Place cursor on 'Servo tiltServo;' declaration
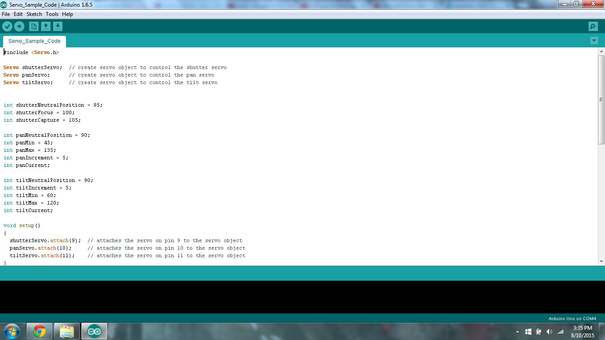This screenshot has width=605, height=340. click(x=28, y=82)
